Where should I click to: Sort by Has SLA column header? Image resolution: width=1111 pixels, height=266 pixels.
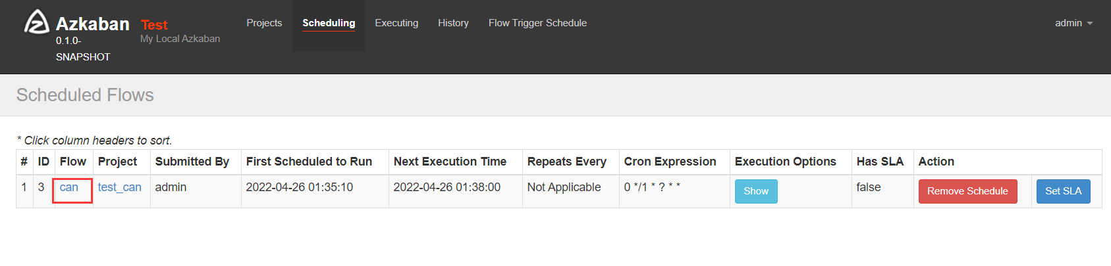880,162
